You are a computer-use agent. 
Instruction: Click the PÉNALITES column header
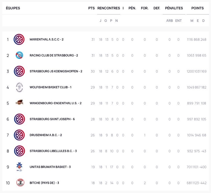point(174,8)
